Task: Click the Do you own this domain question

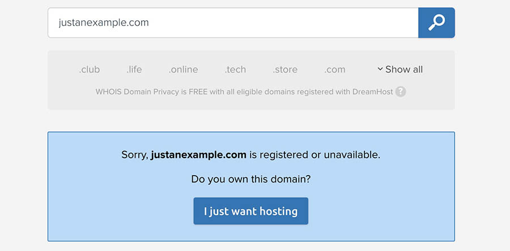Action: click(x=251, y=179)
